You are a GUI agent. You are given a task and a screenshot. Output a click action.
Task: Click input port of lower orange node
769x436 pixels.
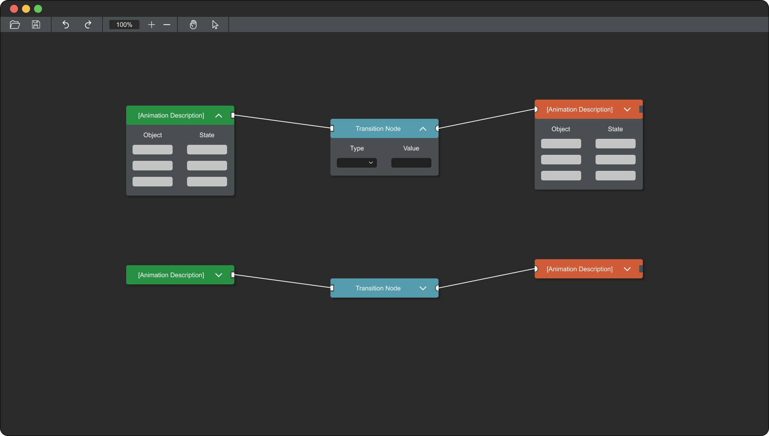[x=536, y=269]
